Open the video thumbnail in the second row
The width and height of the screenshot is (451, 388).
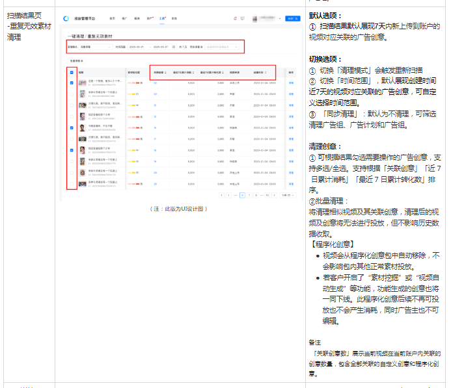point(83,94)
